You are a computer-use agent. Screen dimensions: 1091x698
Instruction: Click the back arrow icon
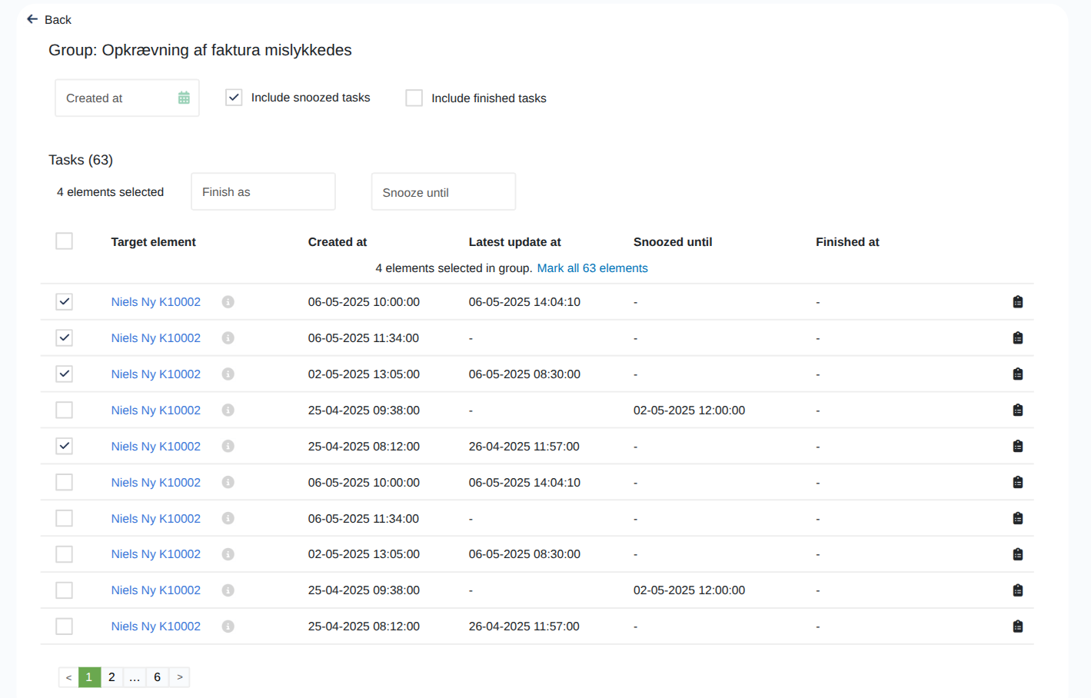pyautogui.click(x=31, y=18)
